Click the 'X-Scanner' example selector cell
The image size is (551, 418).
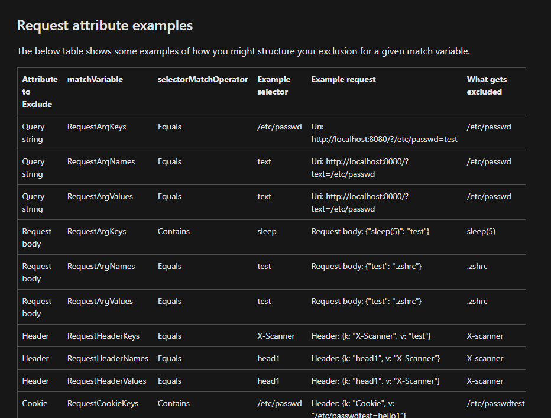(x=276, y=336)
